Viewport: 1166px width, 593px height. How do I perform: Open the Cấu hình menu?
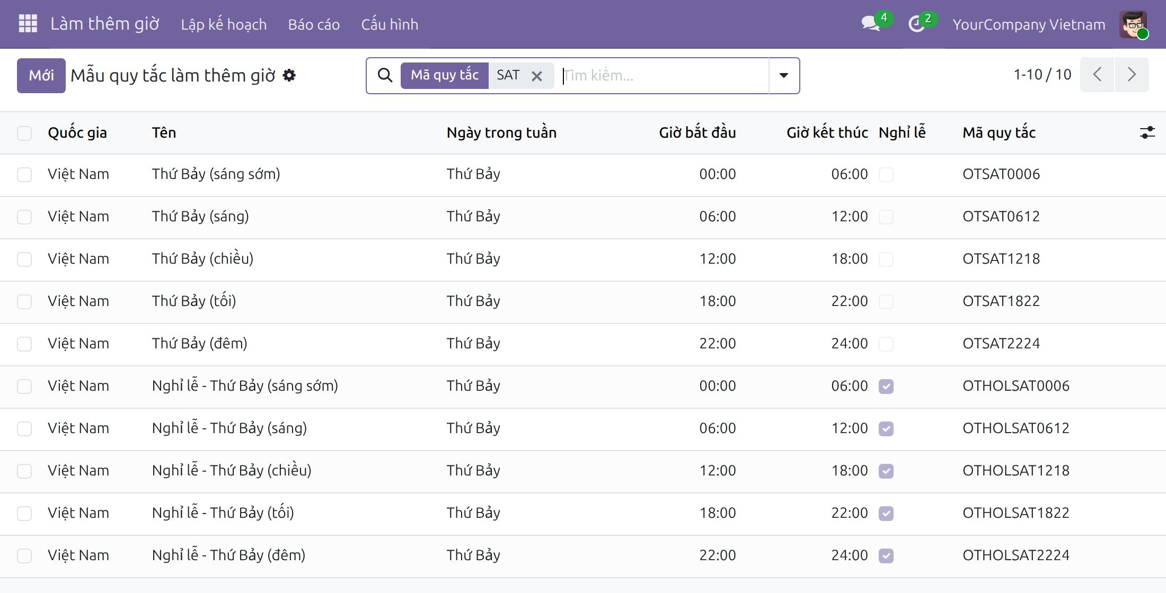pyautogui.click(x=390, y=24)
